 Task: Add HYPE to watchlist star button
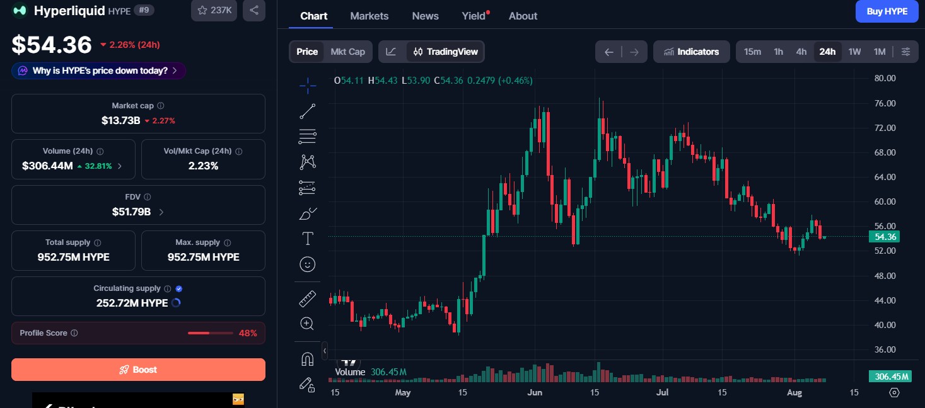tap(214, 10)
